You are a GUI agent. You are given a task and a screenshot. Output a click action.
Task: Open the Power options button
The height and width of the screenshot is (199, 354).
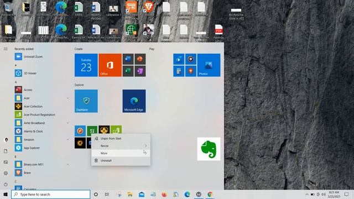point(6,184)
